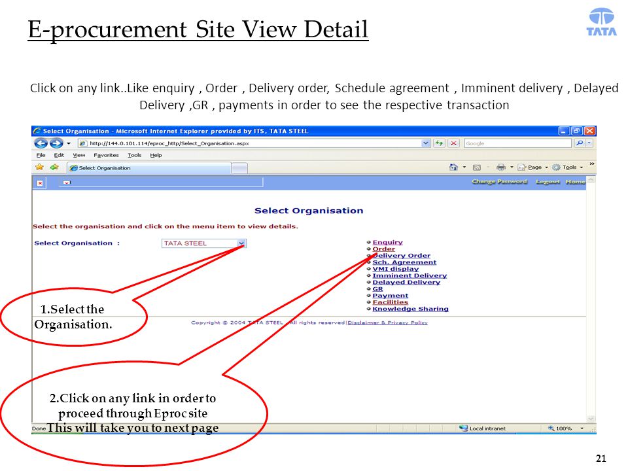This screenshot has height=471, width=628.
Task: Click the address bar URL field
Action: [x=249, y=143]
